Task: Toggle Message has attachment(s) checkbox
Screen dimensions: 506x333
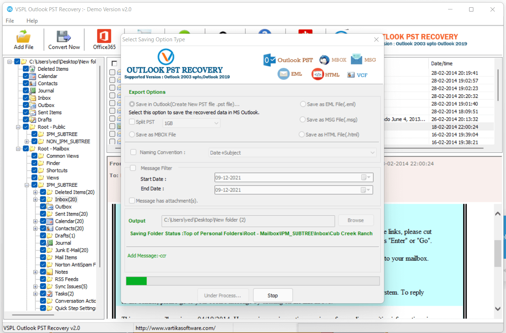Action: tap(132, 201)
